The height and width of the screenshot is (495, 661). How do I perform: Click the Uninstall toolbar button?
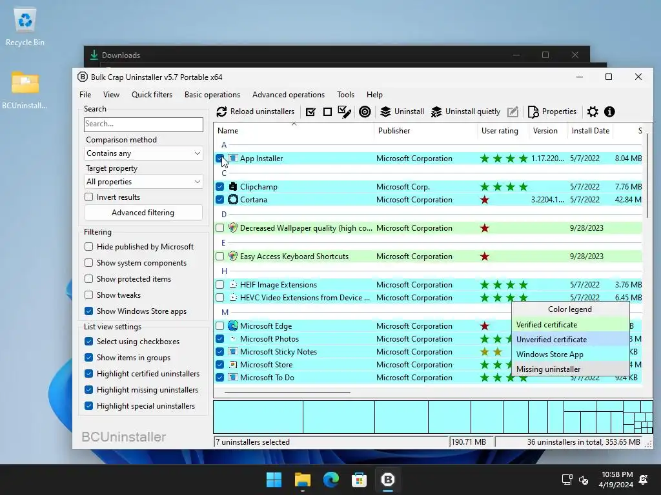(402, 112)
